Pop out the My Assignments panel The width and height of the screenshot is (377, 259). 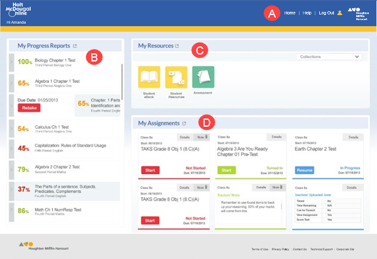pyautogui.click(x=184, y=124)
